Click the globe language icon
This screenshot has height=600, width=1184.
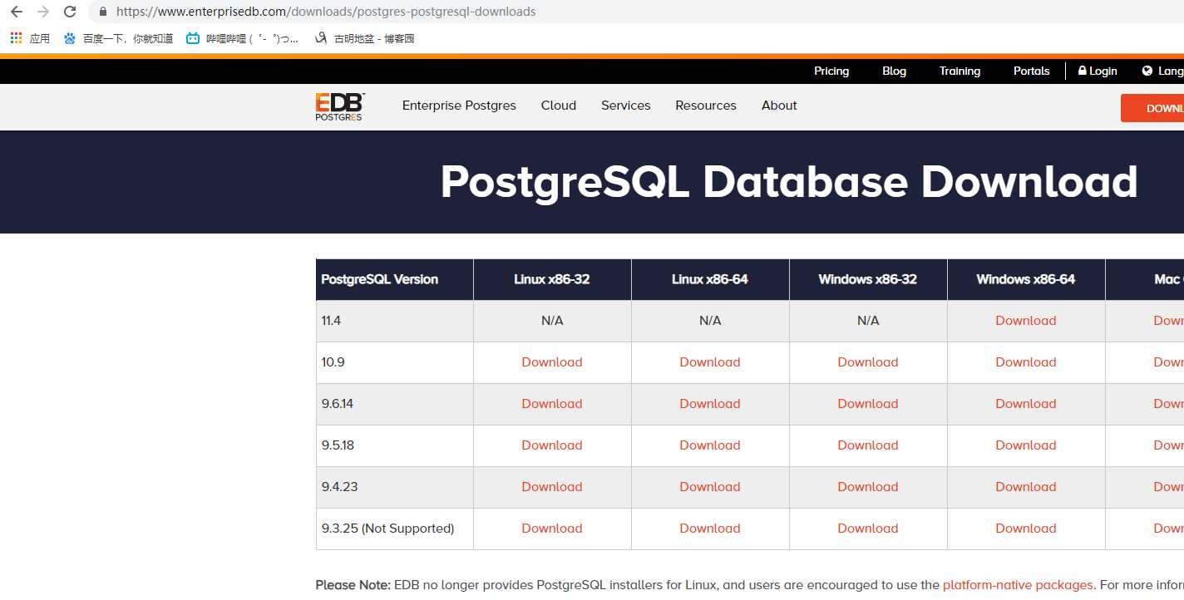pyautogui.click(x=1147, y=71)
